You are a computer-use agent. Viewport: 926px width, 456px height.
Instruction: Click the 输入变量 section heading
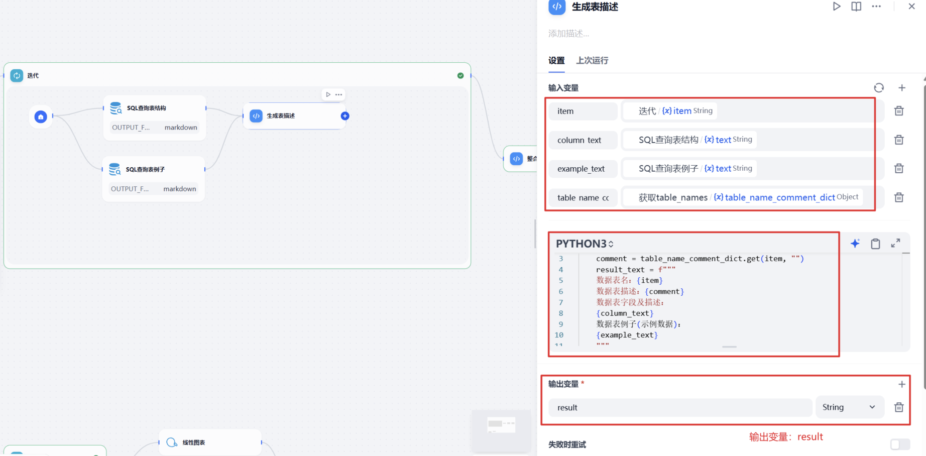coord(563,88)
